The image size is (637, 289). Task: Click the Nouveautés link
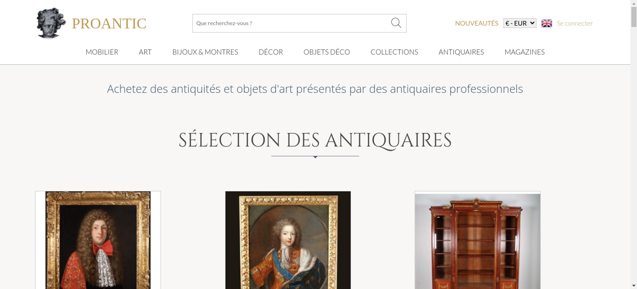pyautogui.click(x=476, y=23)
